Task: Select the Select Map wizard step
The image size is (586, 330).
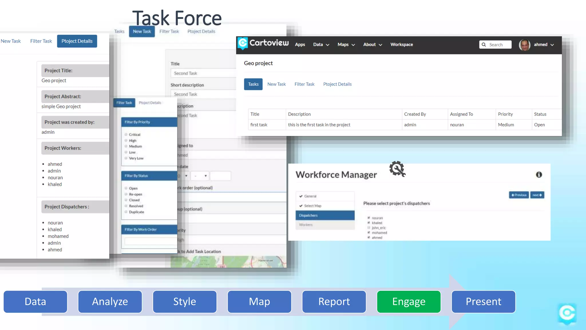Action: [x=325, y=206]
